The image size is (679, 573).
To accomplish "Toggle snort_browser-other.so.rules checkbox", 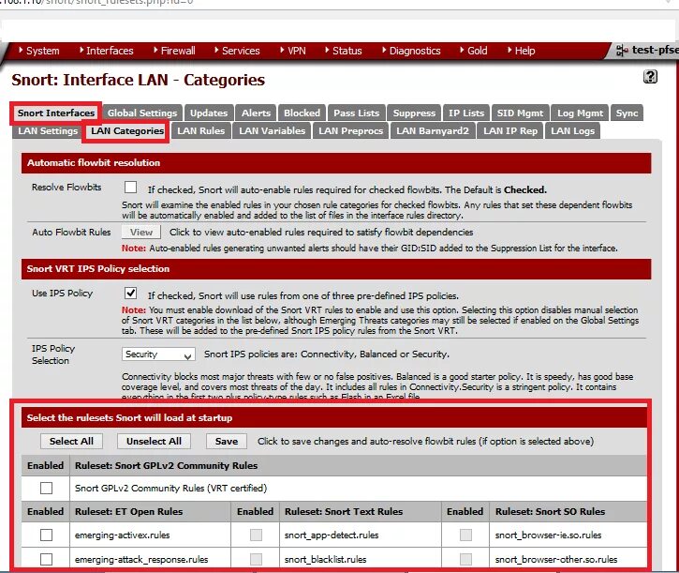I will (465, 559).
